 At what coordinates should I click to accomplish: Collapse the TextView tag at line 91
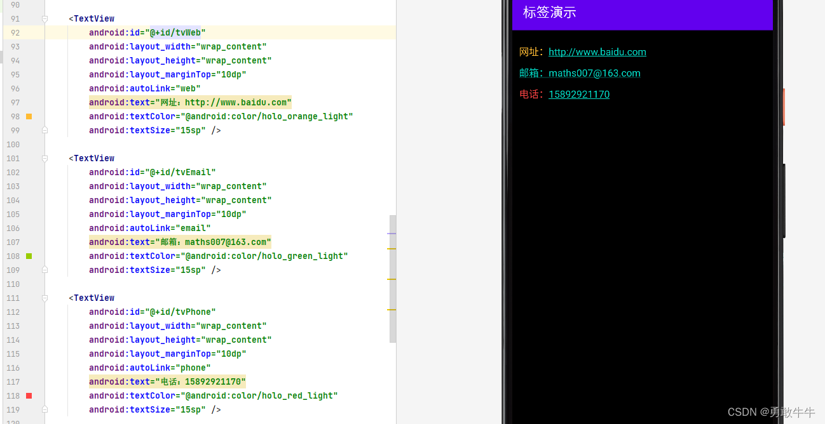[x=44, y=19]
